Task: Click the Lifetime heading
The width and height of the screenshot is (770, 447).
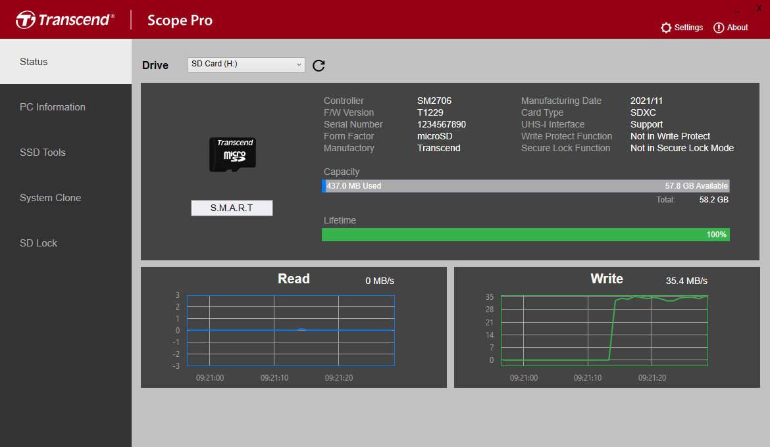Action: tap(340, 220)
